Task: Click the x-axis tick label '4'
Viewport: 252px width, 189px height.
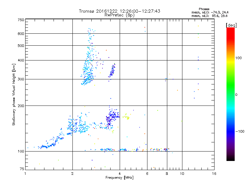Action: 120,174
